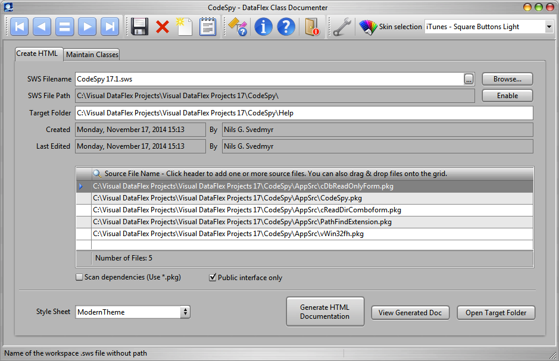Image resolution: width=559 pixels, height=361 pixels.
Task: Click the Source File Name grid header
Action: click(x=313, y=174)
